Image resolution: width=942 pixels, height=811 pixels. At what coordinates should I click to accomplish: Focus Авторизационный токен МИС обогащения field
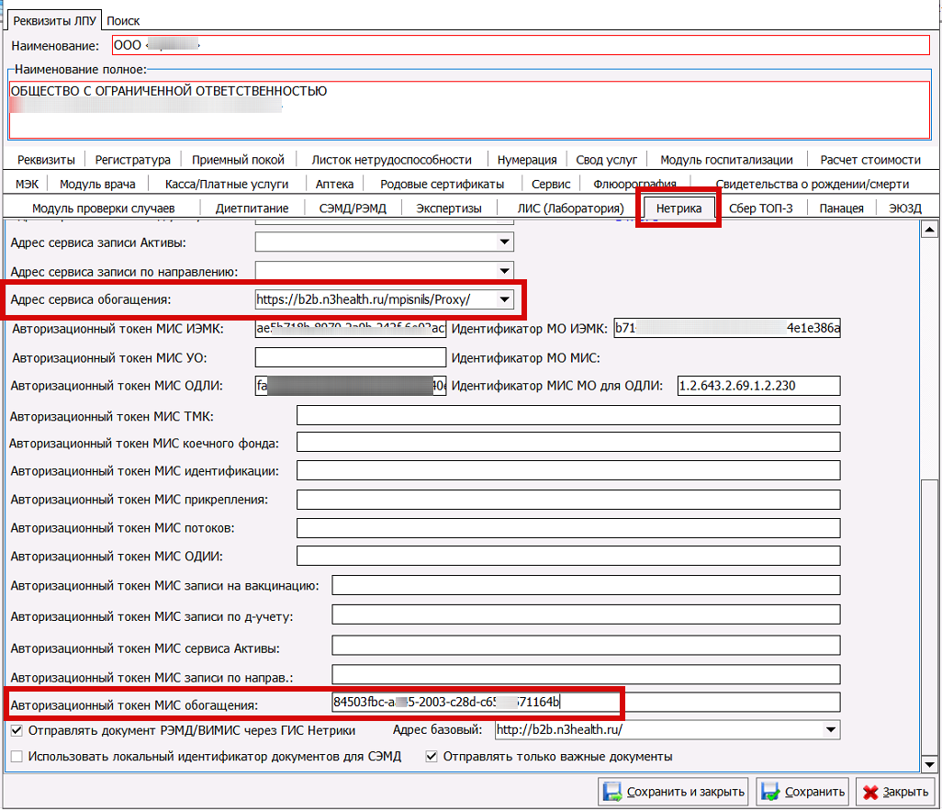(586, 702)
